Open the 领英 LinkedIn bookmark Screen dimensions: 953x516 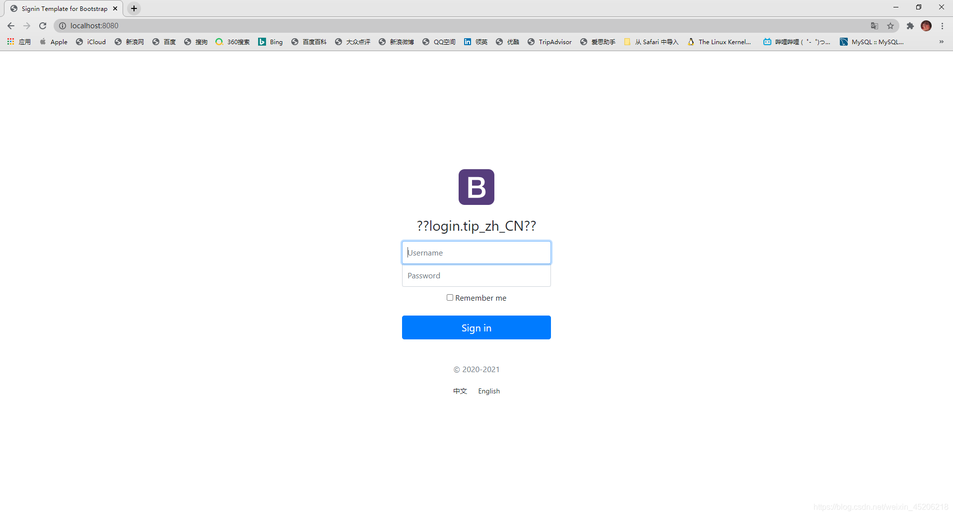[x=476, y=42]
